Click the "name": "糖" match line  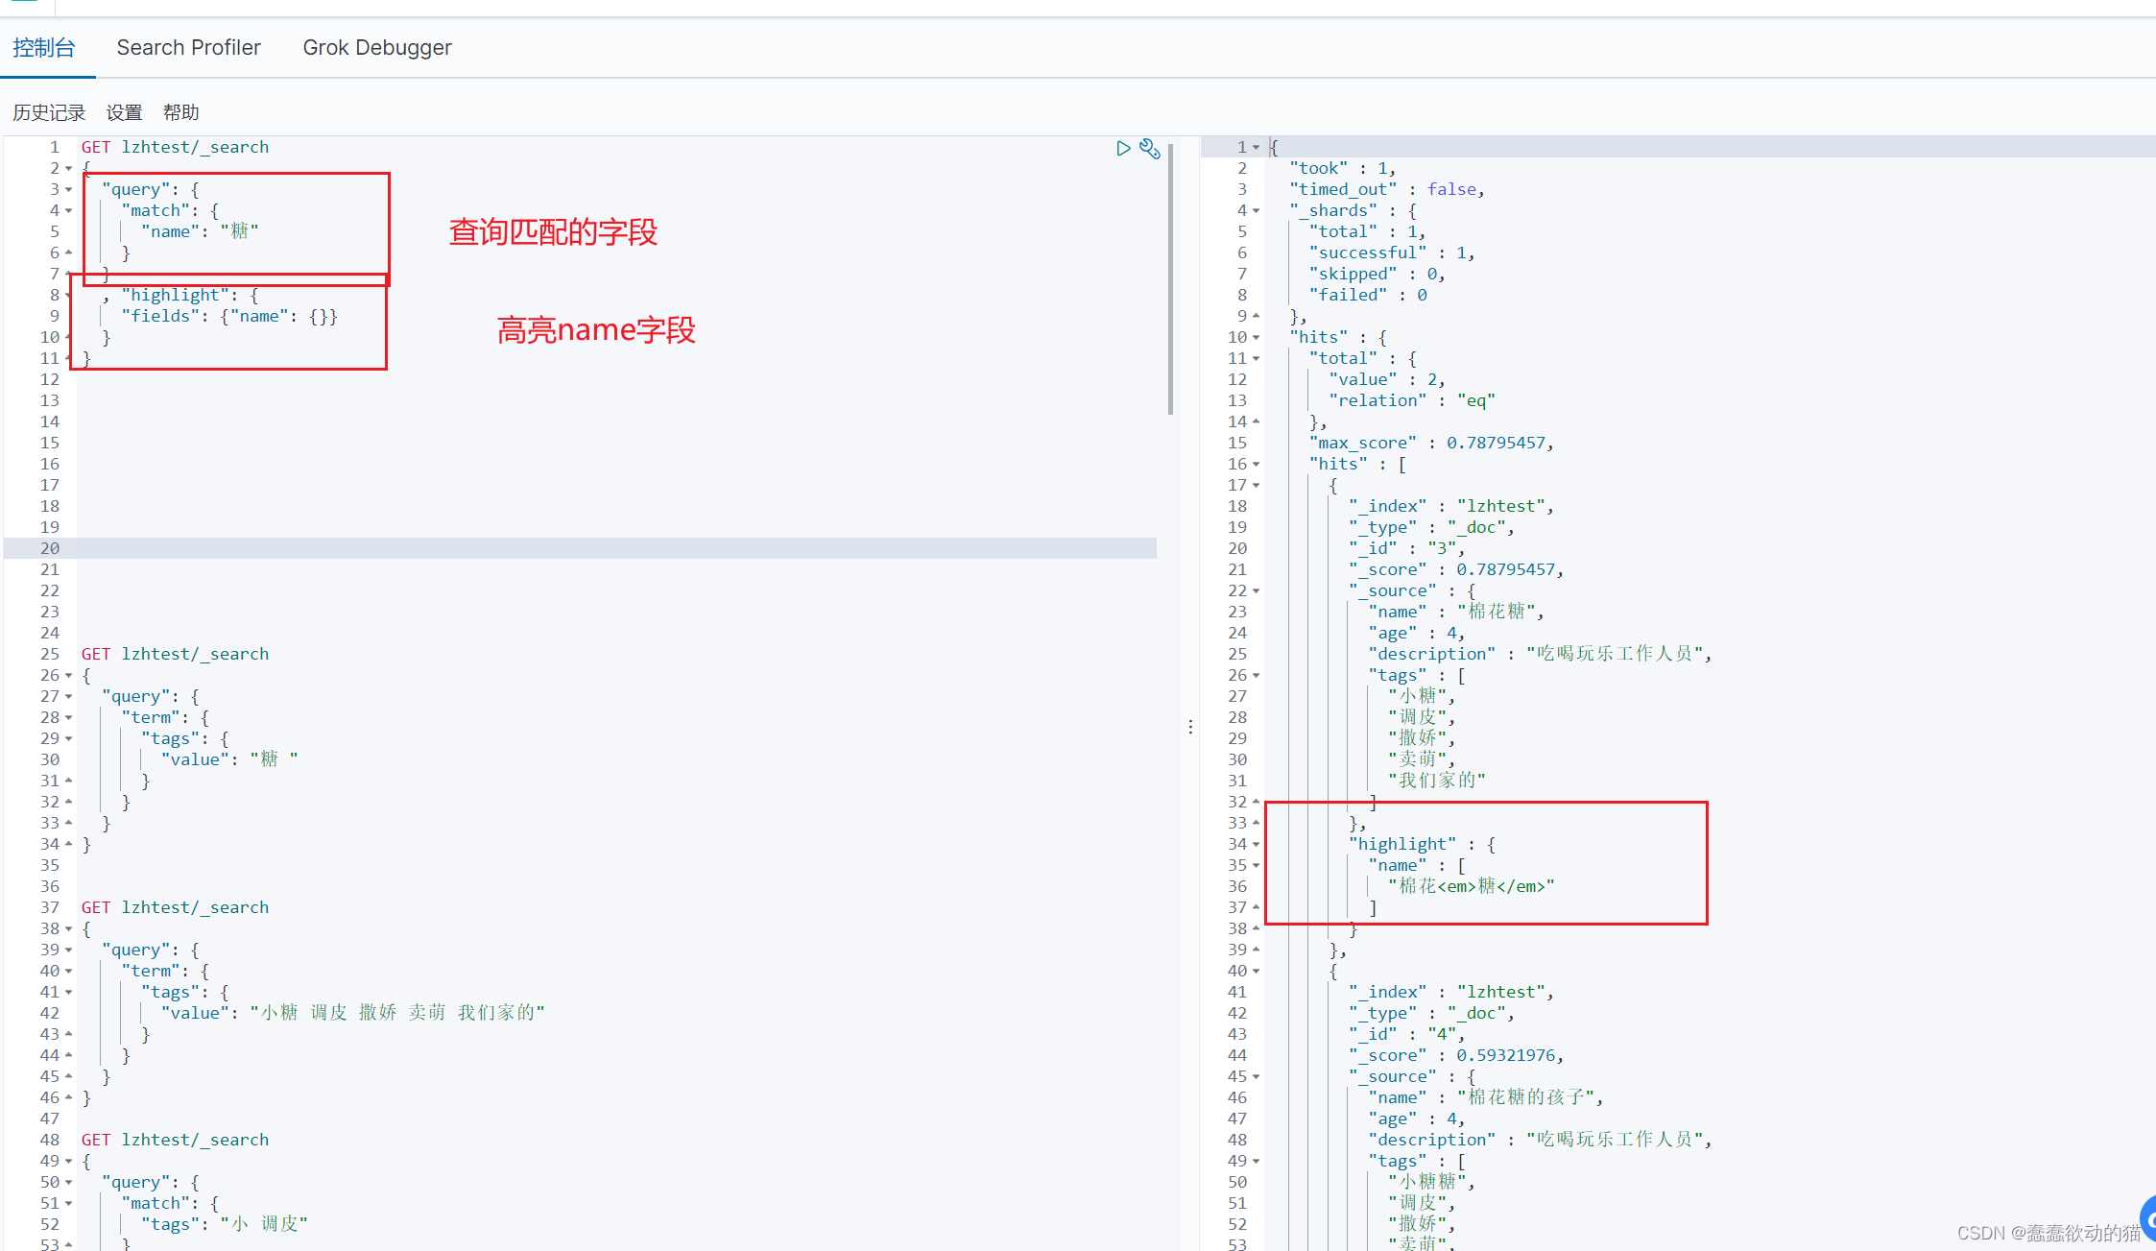tap(200, 231)
